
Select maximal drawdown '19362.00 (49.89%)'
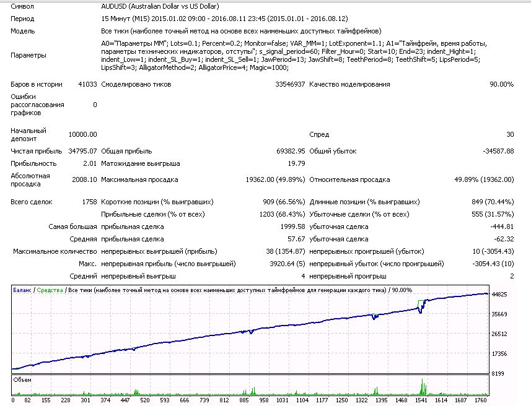point(275,179)
